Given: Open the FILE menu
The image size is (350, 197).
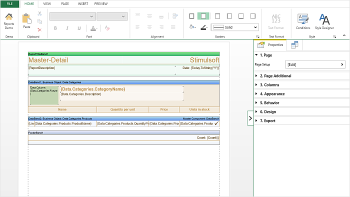Looking at the screenshot, I should (x=9, y=4).
